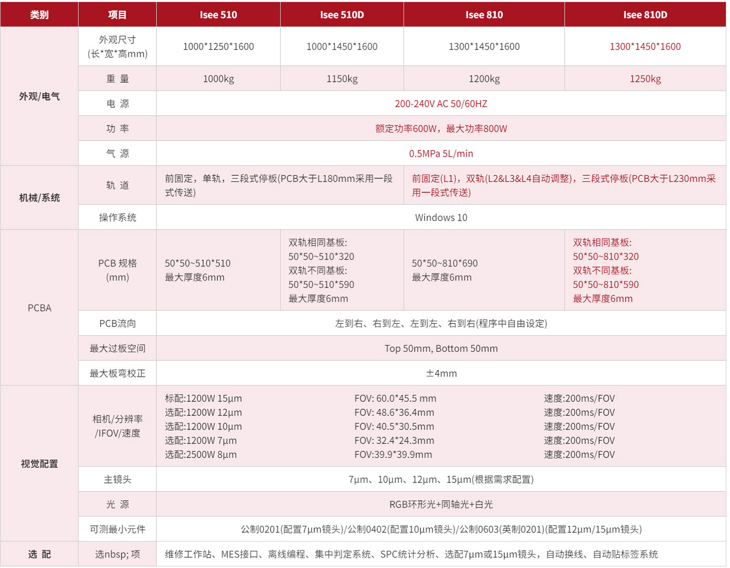Click the 项目 header cell
Image resolution: width=730 pixels, height=568 pixels.
tap(117, 15)
